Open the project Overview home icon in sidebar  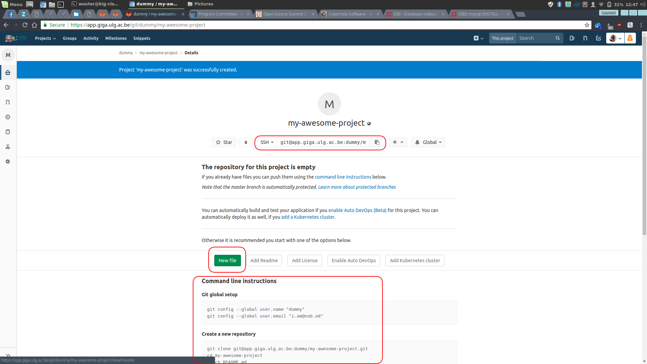point(8,72)
